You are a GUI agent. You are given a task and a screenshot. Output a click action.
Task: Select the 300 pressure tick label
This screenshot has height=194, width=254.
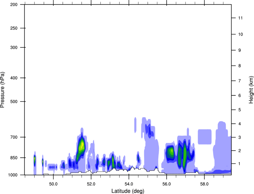[x=14, y=47]
